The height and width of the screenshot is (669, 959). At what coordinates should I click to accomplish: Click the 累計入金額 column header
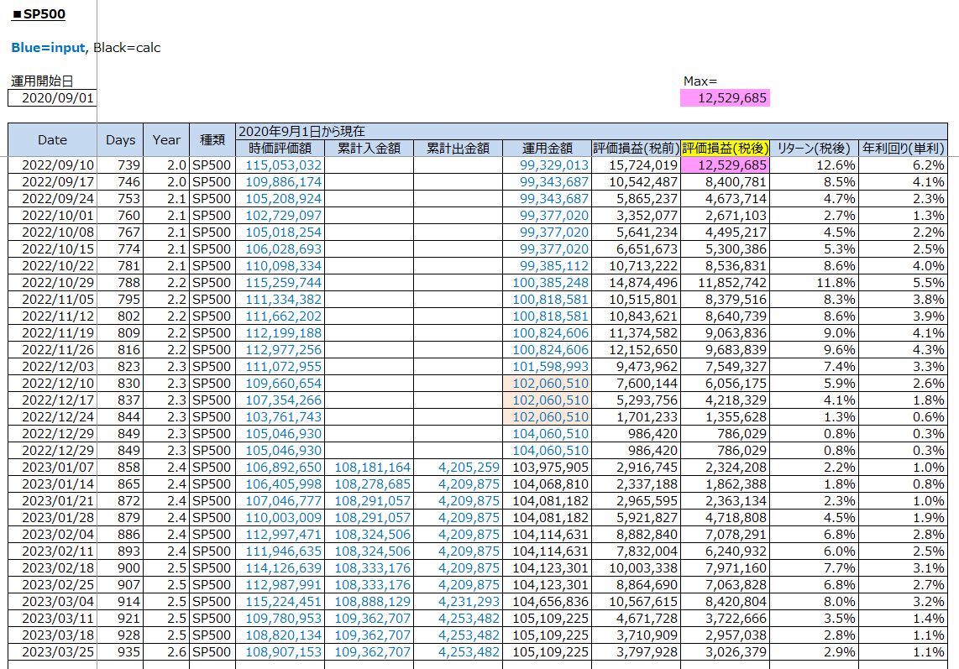coord(369,149)
